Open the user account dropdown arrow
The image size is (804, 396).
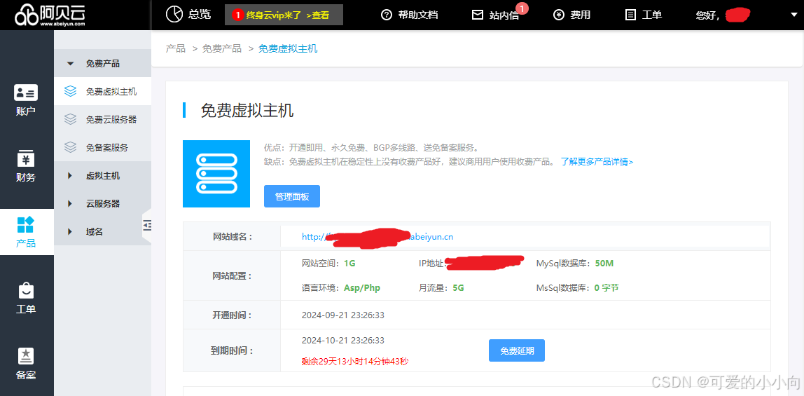[x=794, y=15]
